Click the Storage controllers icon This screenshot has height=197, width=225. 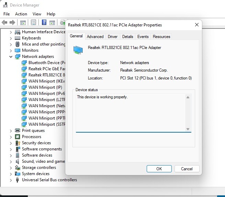pos(18,168)
